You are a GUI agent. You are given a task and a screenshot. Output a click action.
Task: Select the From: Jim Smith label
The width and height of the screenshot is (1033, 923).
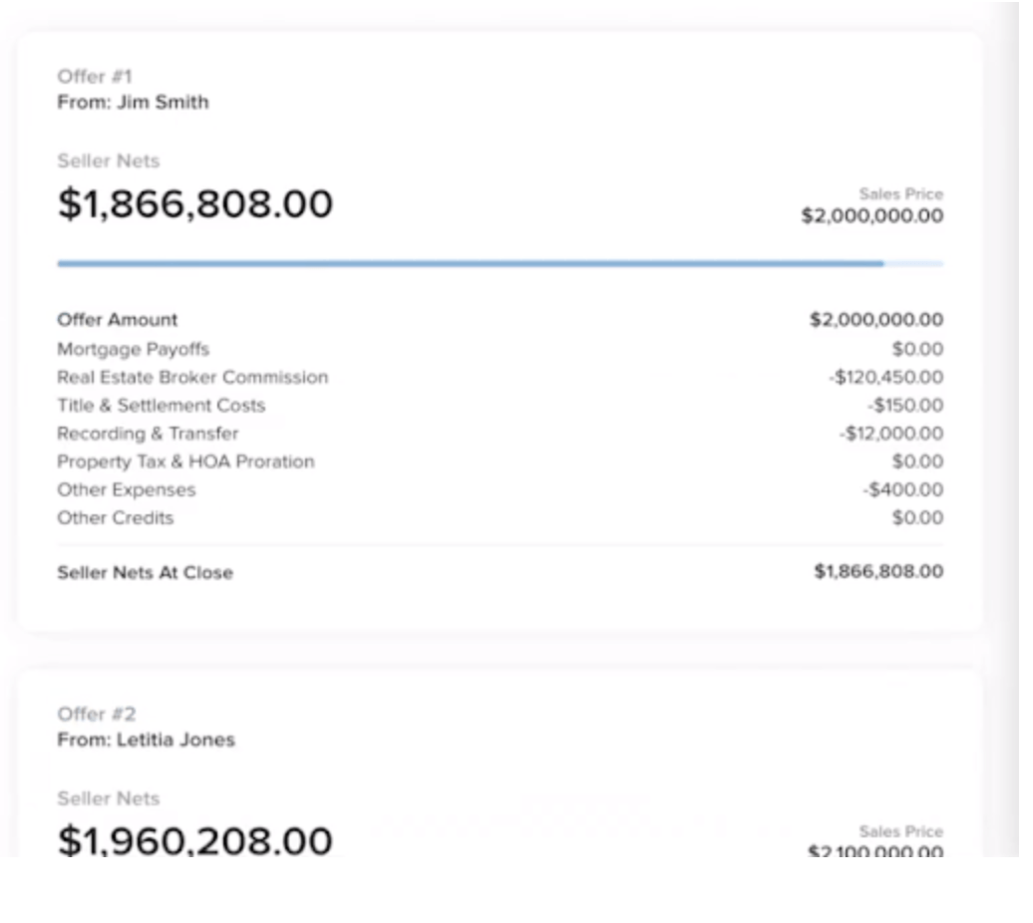pos(133,102)
